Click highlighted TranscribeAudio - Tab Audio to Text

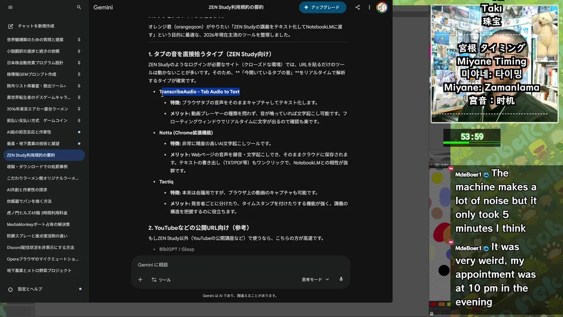click(x=200, y=92)
